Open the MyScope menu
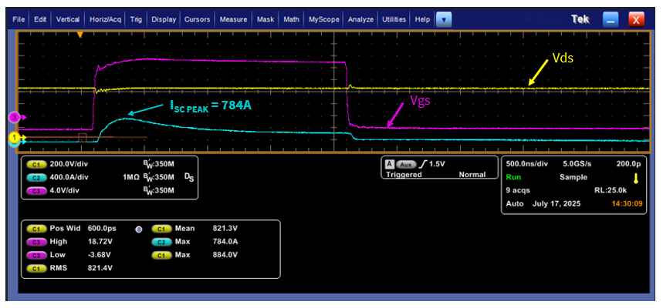Viewport: 663px width, 308px height. click(323, 19)
